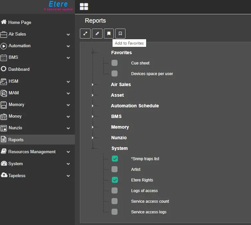This screenshot has width=251, height=225.
Task: Uncheck the Etere Rights checkbox
Action: (x=115, y=180)
